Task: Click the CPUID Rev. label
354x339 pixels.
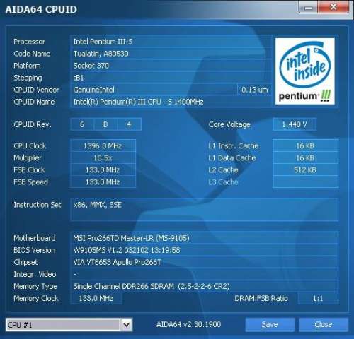Action: (33, 124)
